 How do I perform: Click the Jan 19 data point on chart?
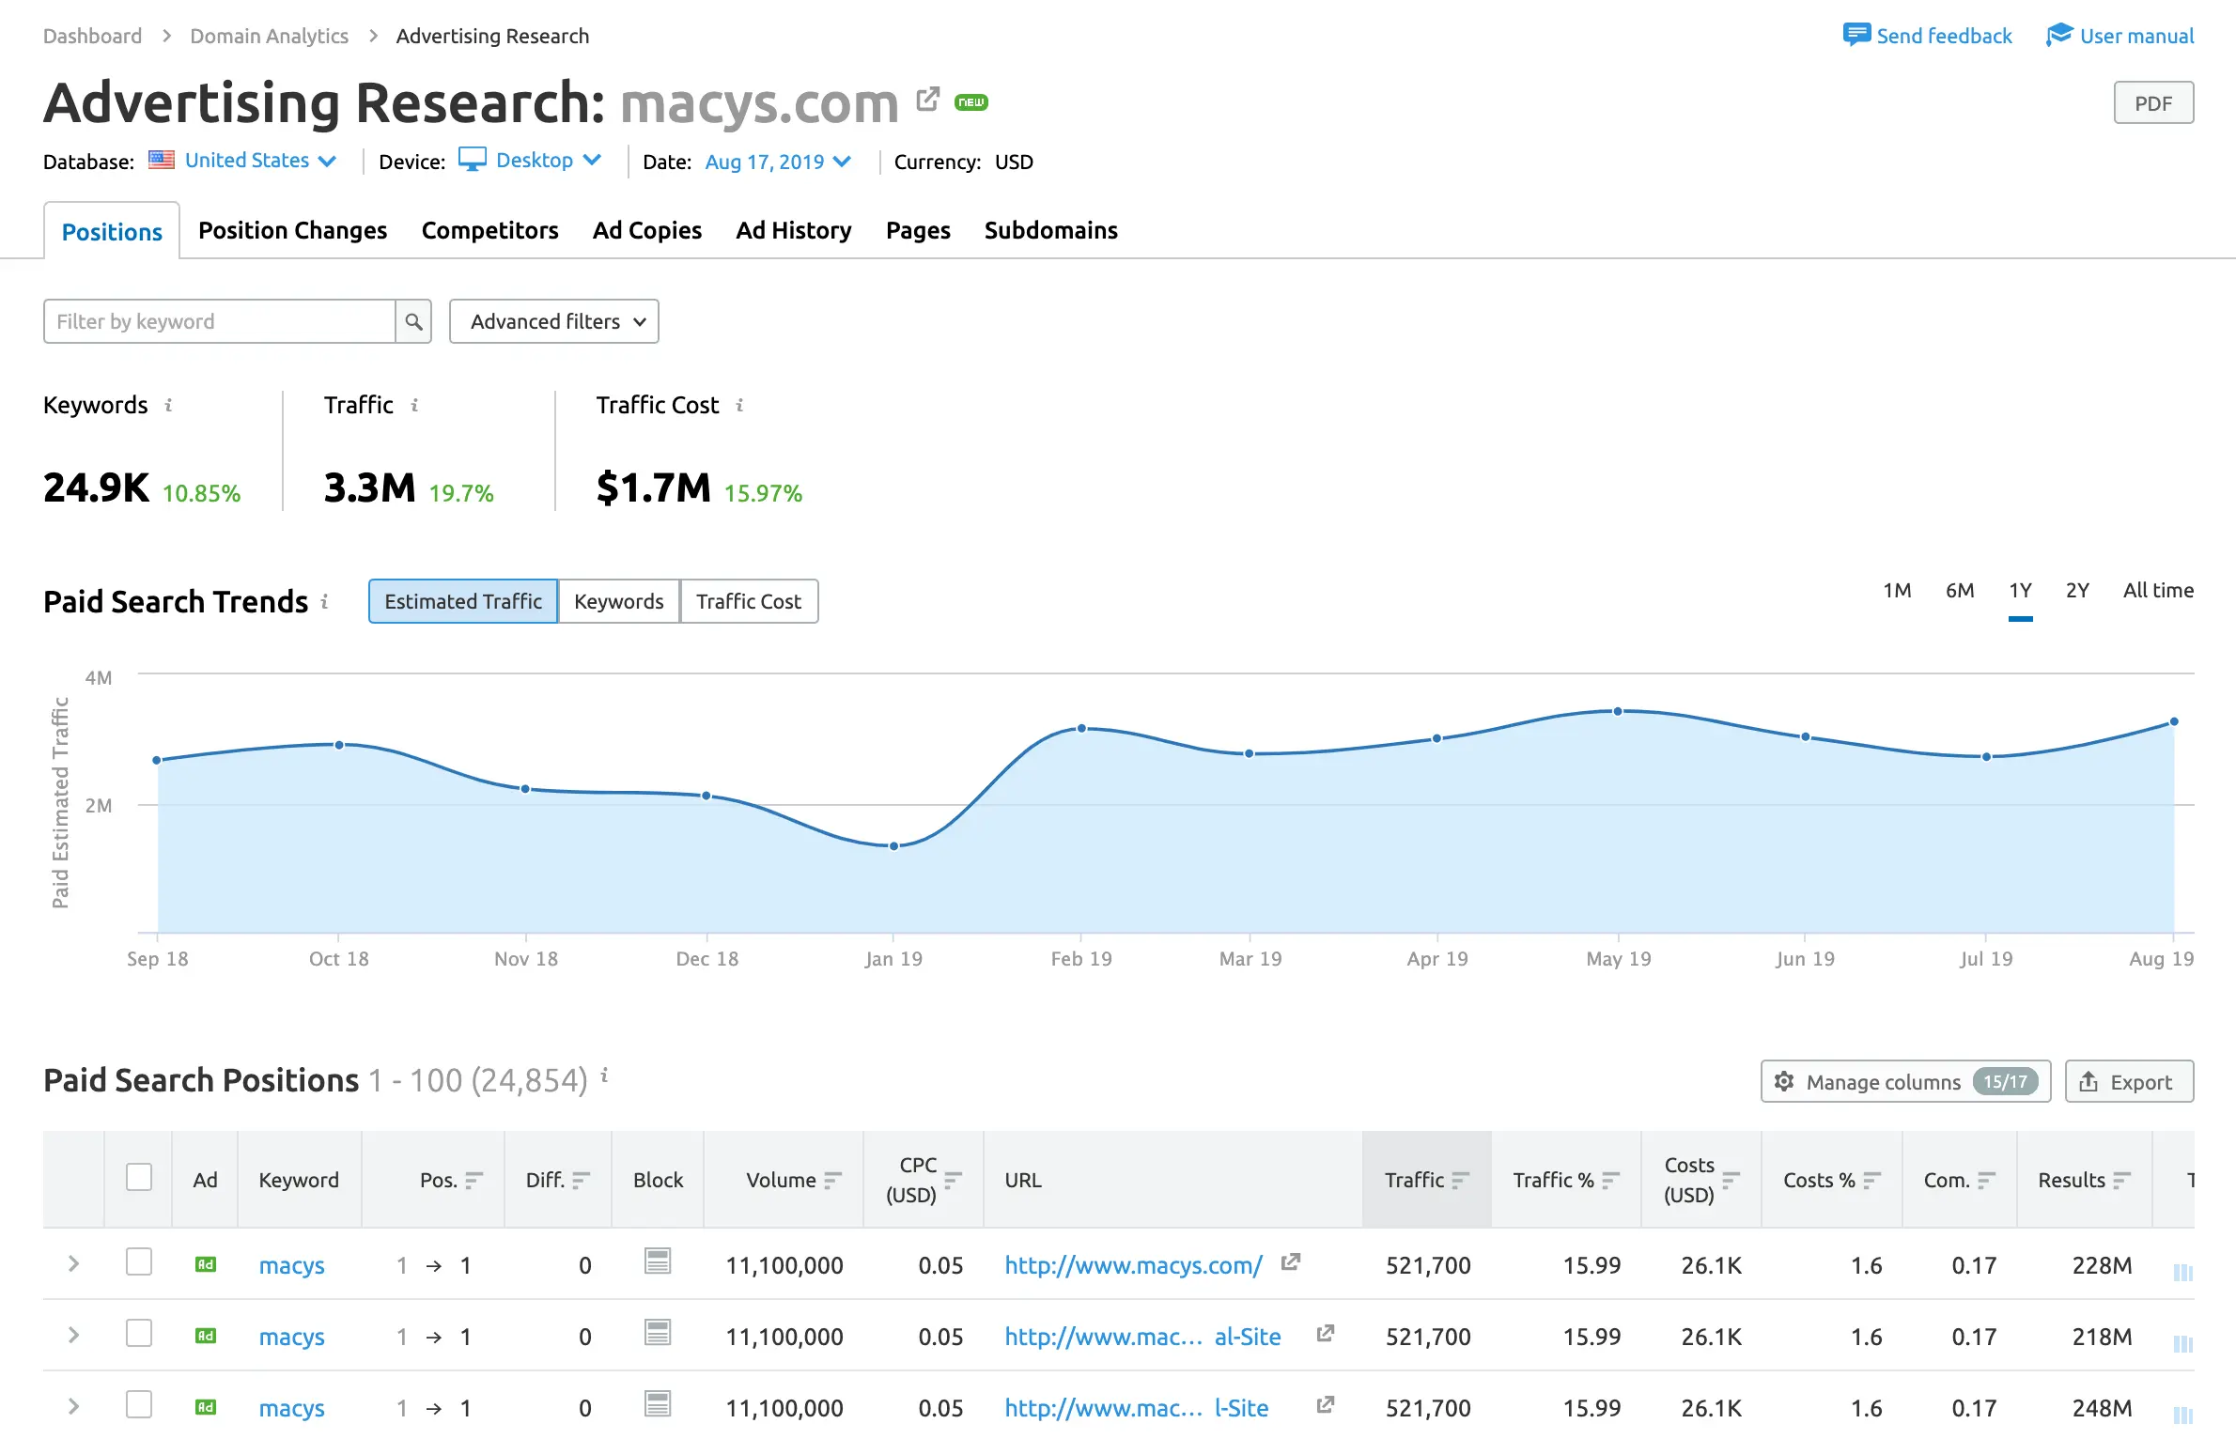[x=894, y=846]
